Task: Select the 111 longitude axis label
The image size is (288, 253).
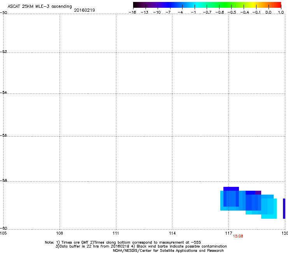Action: click(x=116, y=233)
